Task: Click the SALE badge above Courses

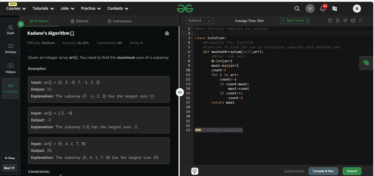Action: 13,3
